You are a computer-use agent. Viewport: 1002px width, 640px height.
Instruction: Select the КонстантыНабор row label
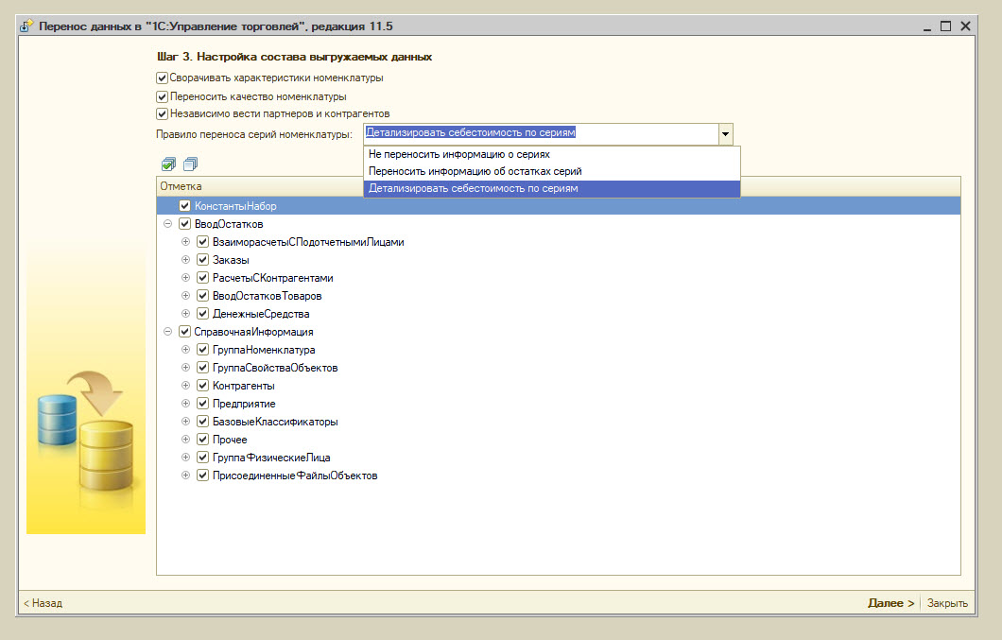[235, 206]
